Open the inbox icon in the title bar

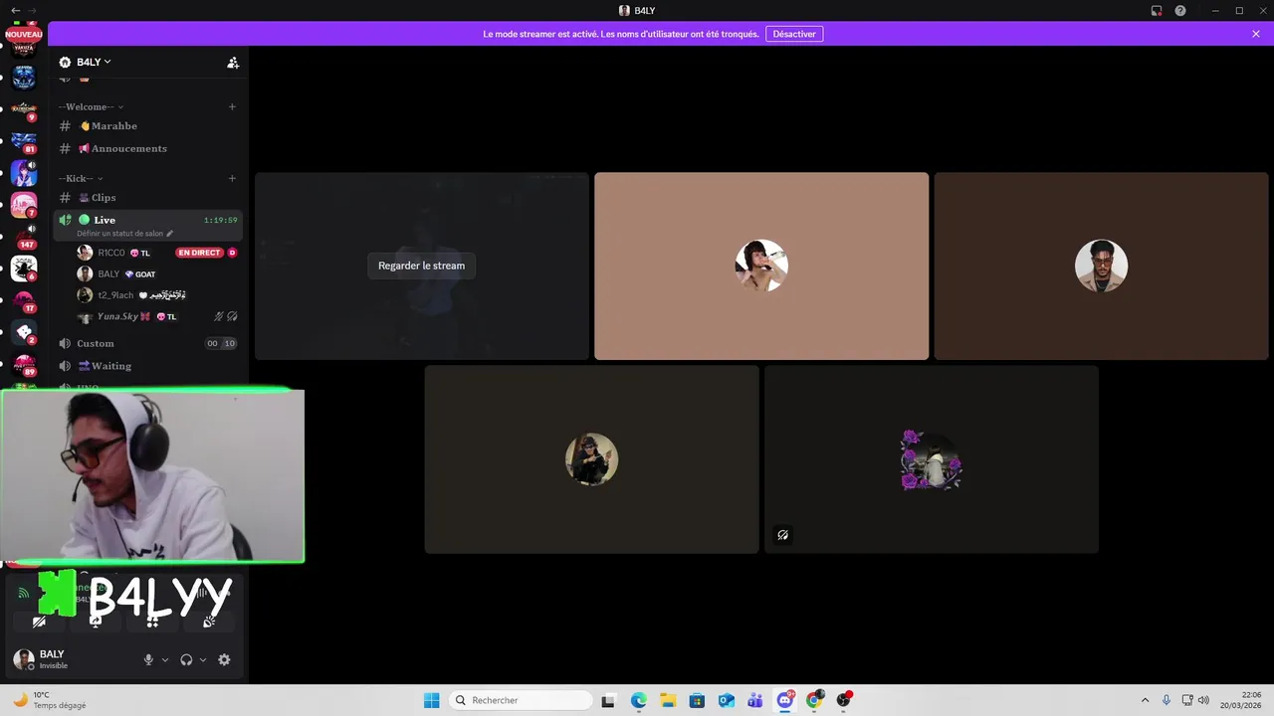1157,11
